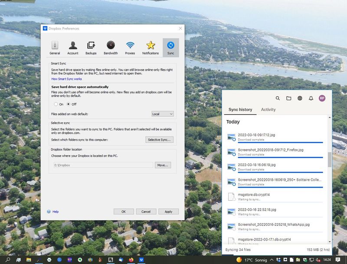
Task: Select the On radio button
Action: click(x=56, y=104)
